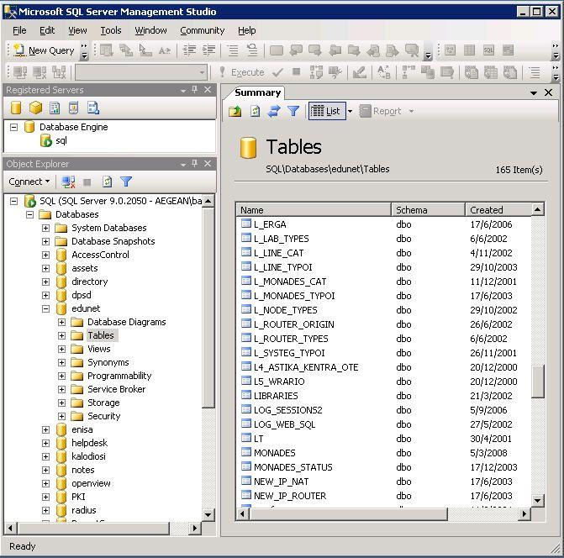This screenshot has height=558, width=564.
Task: Open the View menu
Action: [x=77, y=30]
